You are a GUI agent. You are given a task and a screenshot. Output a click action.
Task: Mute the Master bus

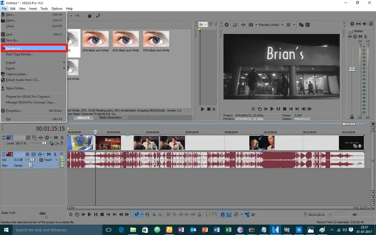tap(360, 36)
